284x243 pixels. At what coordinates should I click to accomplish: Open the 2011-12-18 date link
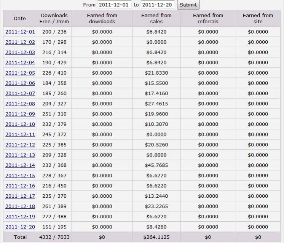coord(20,206)
